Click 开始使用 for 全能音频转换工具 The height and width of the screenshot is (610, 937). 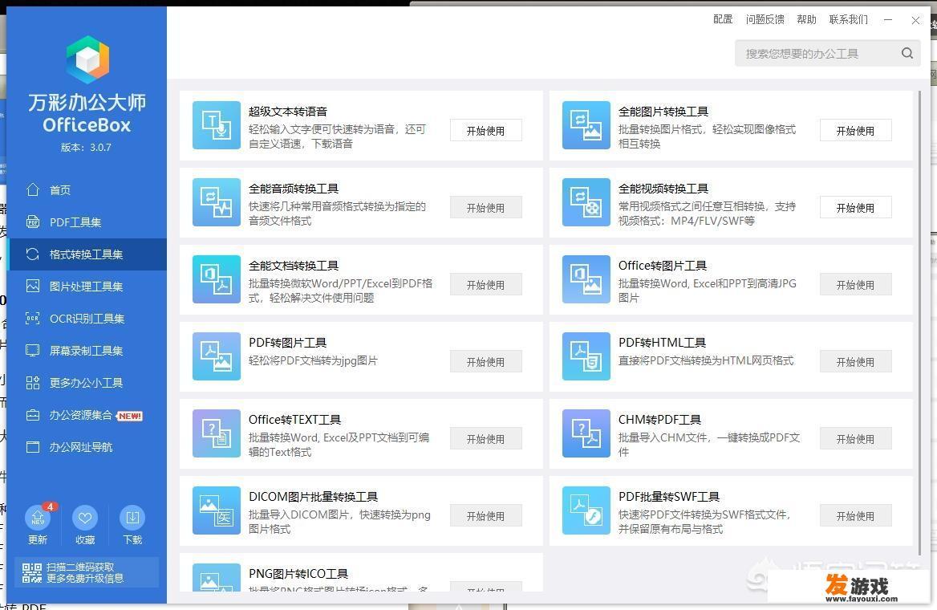click(486, 208)
